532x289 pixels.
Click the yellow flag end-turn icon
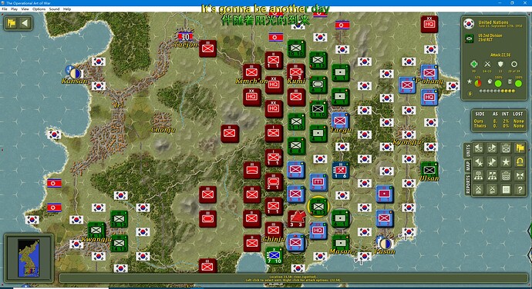point(520,148)
